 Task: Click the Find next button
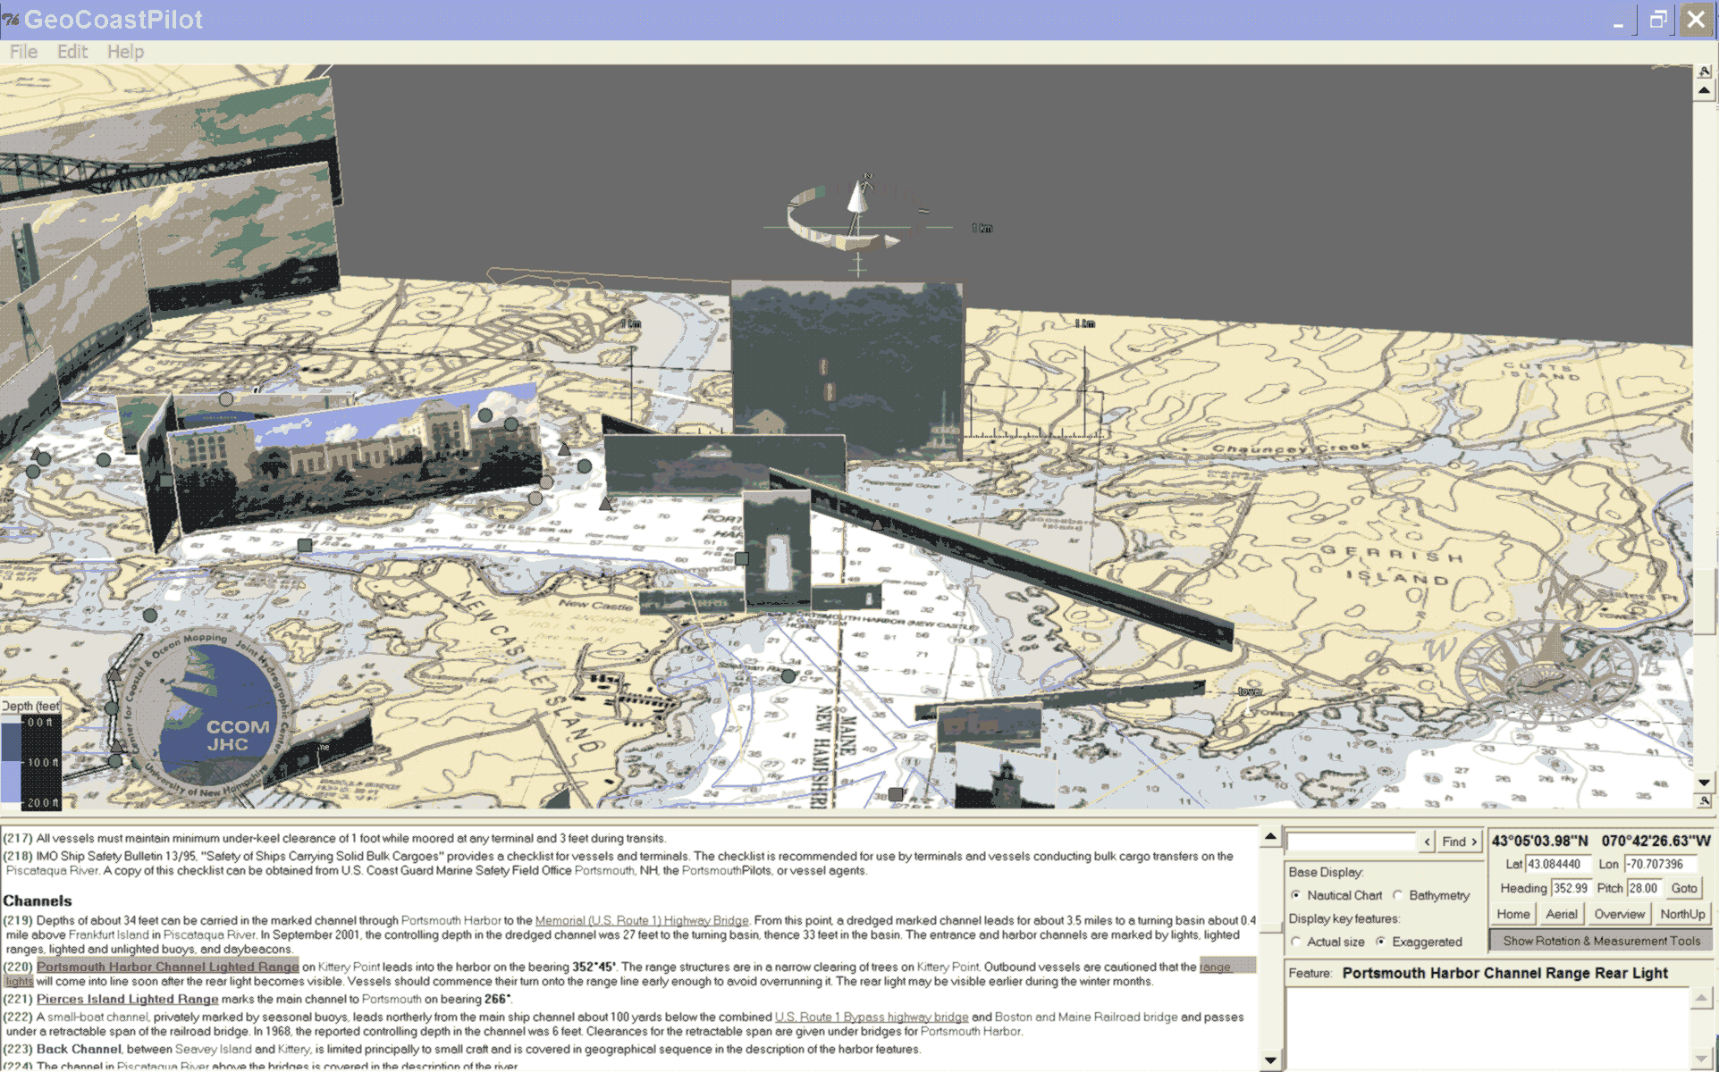(x=1460, y=842)
